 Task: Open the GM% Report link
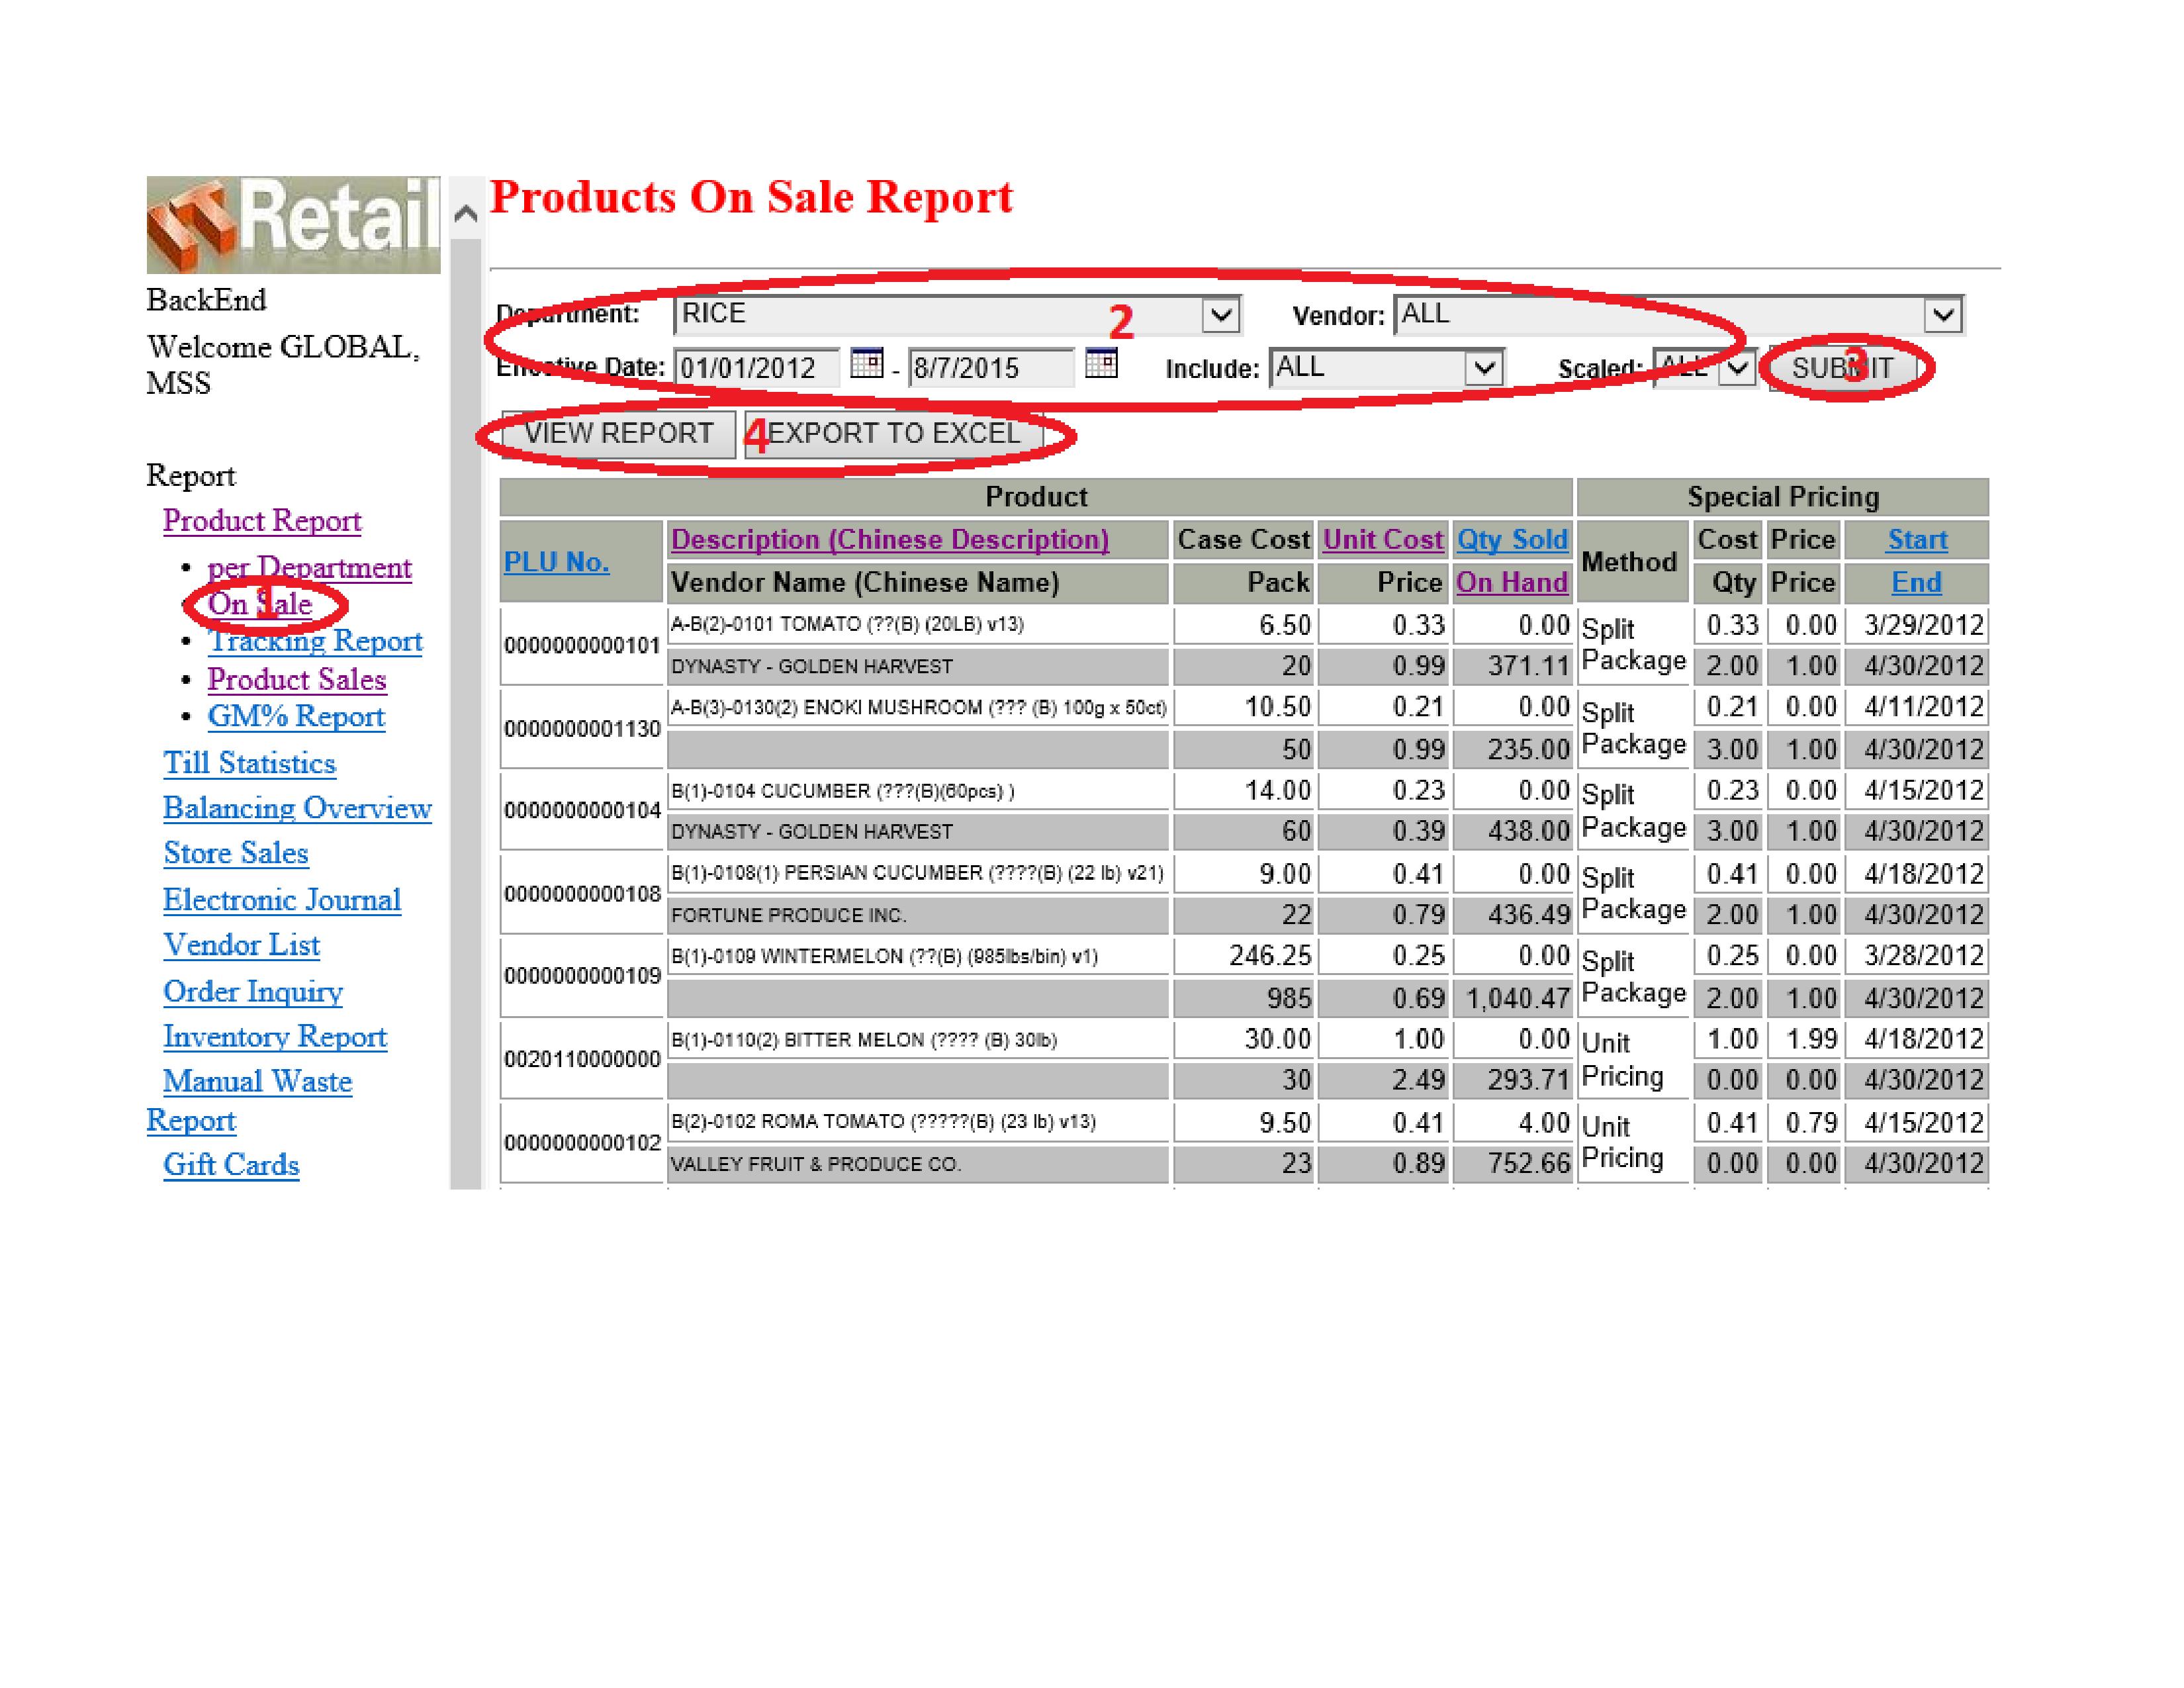pos(296,716)
